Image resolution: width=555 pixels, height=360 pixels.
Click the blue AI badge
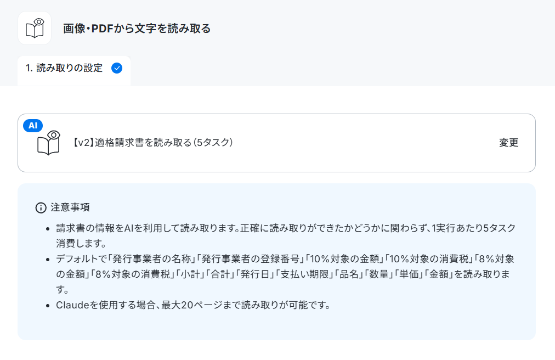33,126
